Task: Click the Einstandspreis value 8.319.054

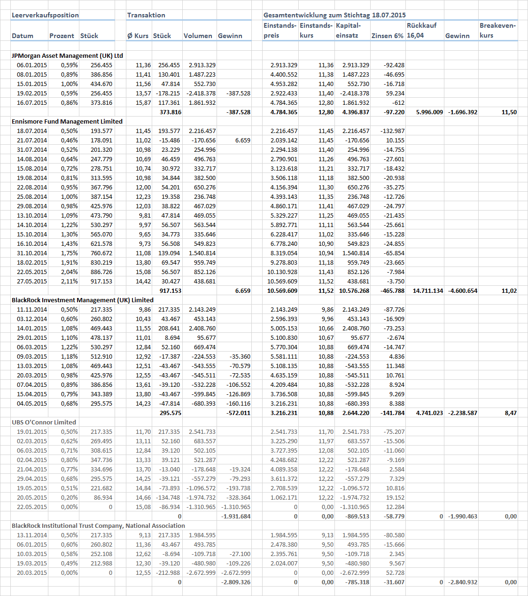Action: [284, 253]
